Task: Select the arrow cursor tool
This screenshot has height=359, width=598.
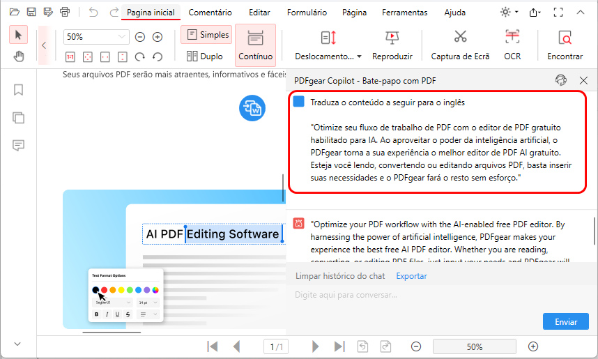Action: tap(18, 35)
